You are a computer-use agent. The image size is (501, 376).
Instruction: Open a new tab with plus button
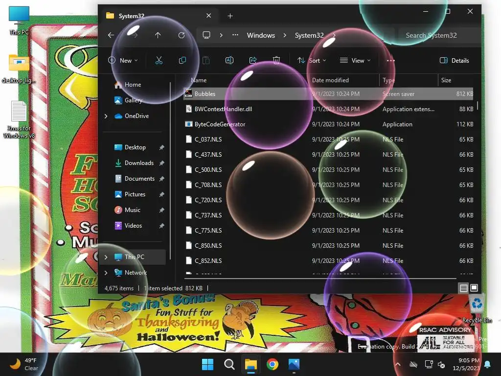coord(230,16)
